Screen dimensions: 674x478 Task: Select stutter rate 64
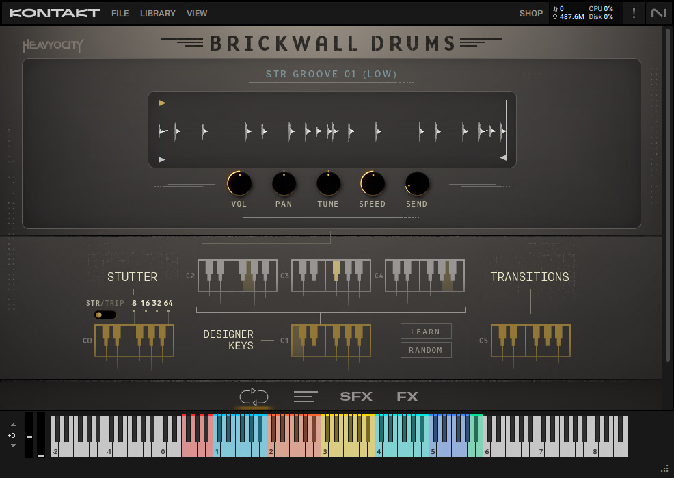coord(168,303)
